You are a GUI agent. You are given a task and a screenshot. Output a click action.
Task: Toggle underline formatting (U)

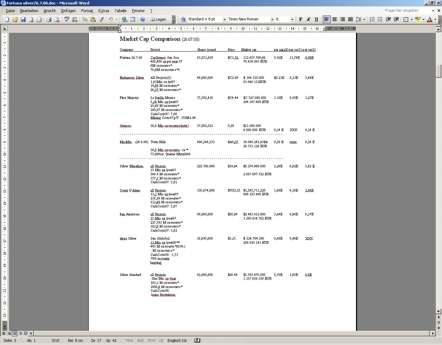pyautogui.click(x=316, y=19)
